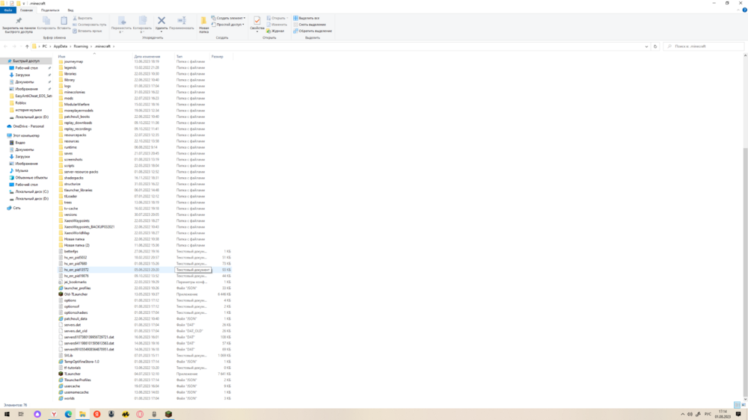
Task: Click inside the Search .minecraft field
Action: (x=703, y=46)
